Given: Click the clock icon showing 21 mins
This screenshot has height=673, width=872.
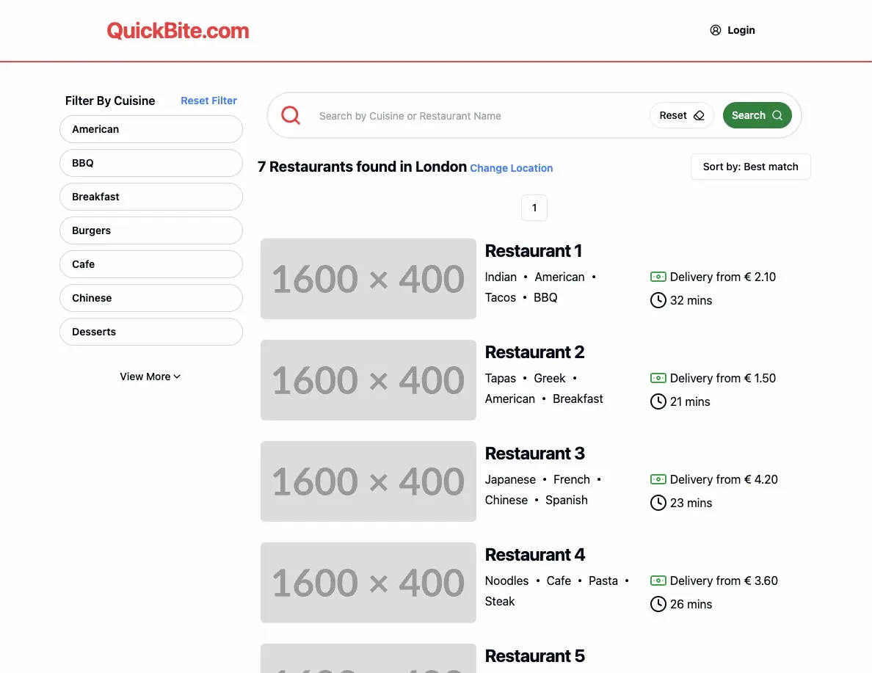Looking at the screenshot, I should (x=658, y=401).
